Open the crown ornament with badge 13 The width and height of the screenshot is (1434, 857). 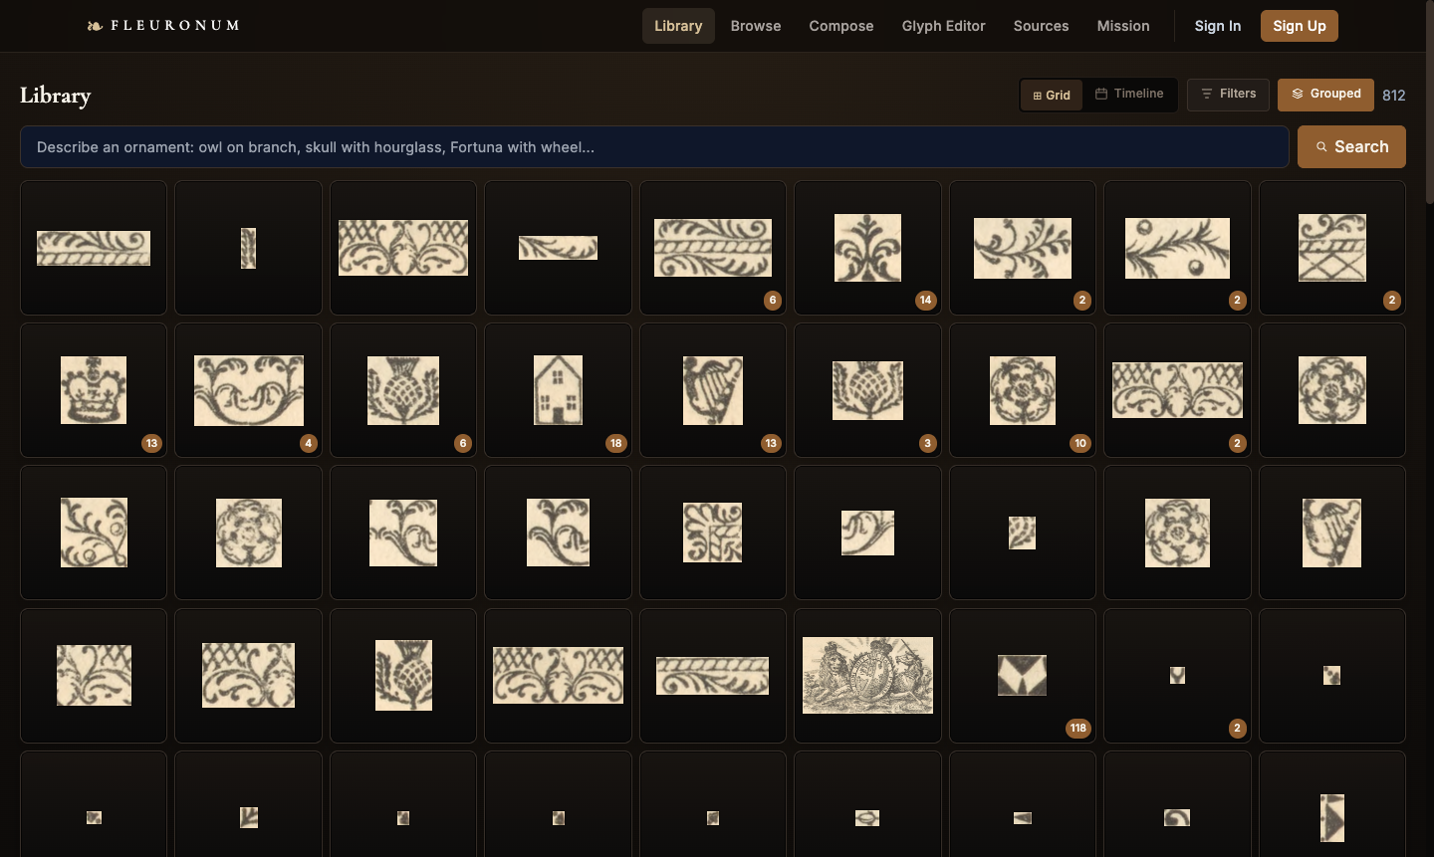tap(94, 390)
